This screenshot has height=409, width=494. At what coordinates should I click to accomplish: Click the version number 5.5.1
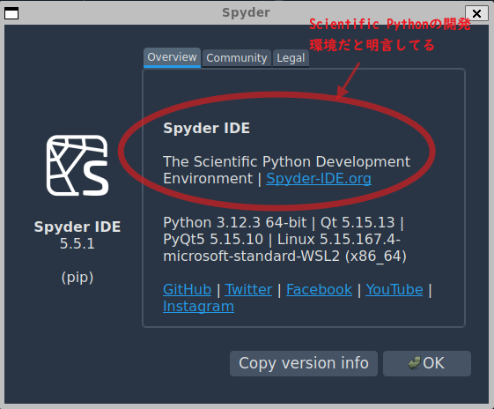click(x=77, y=243)
